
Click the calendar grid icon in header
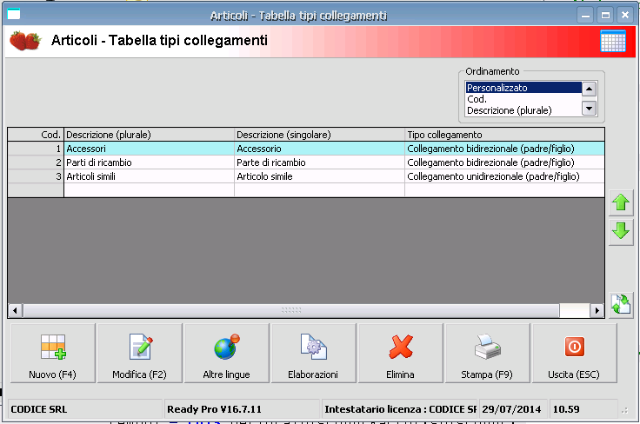click(613, 41)
